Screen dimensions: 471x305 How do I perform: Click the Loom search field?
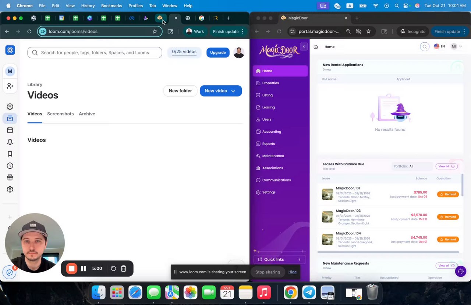(95, 53)
